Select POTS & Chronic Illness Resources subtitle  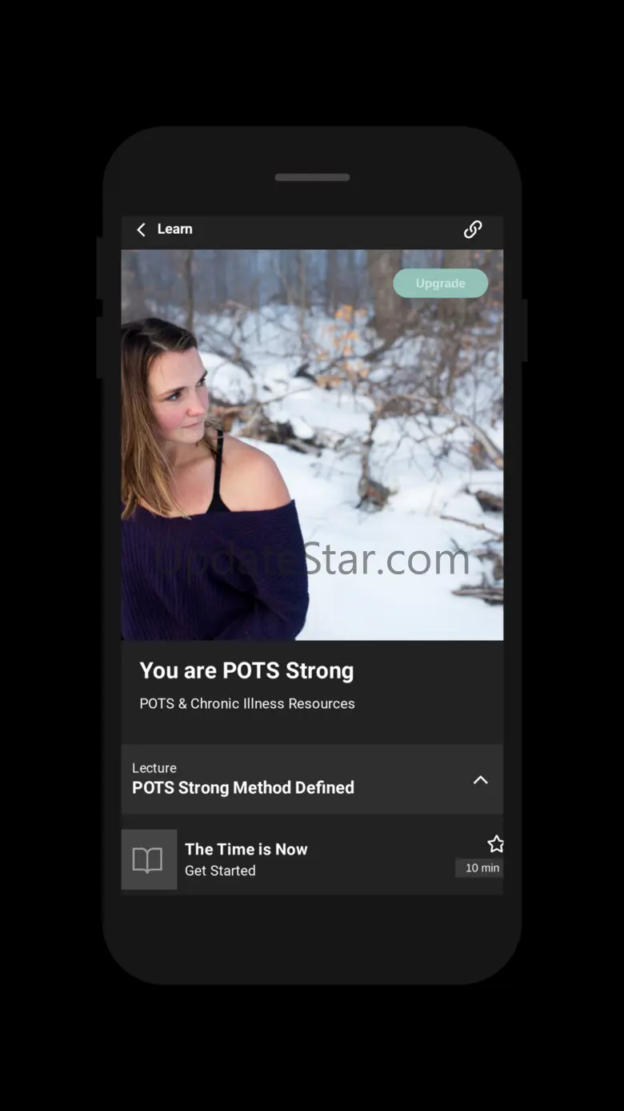pyautogui.click(x=247, y=703)
